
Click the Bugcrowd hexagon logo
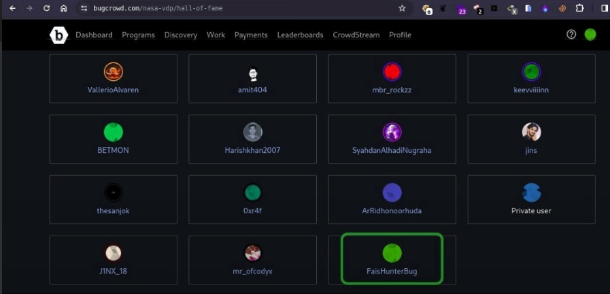pyautogui.click(x=59, y=35)
